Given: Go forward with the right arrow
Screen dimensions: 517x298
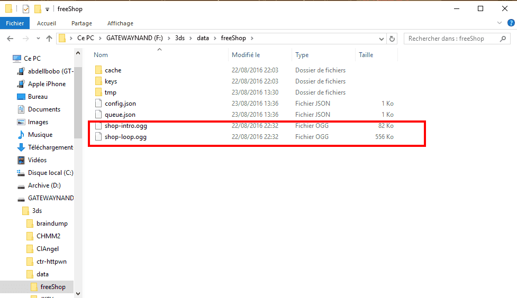Looking at the screenshot, I should coord(25,39).
